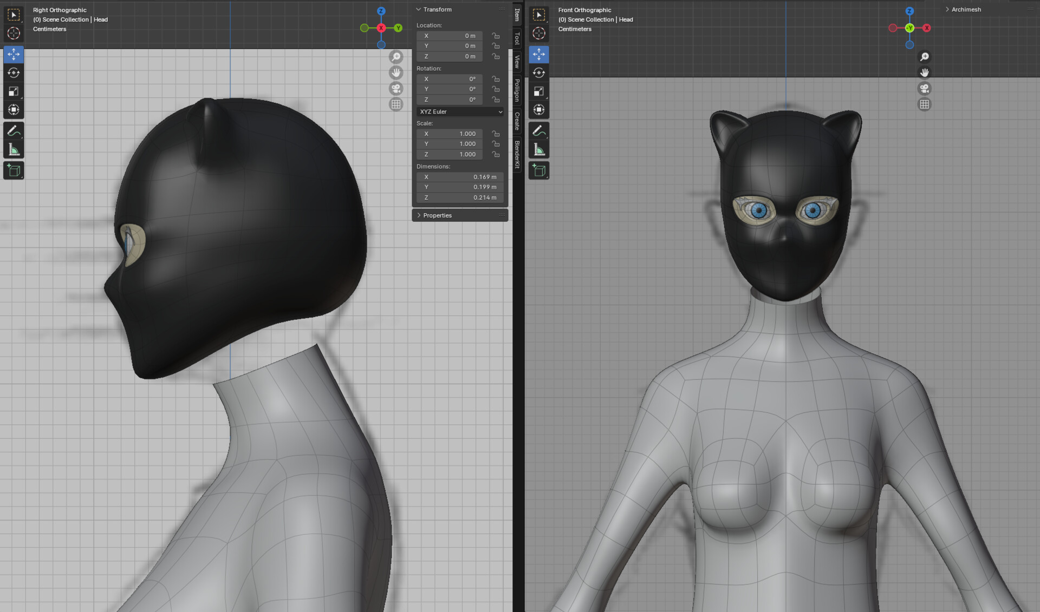Lock the Location Y field

496,46
